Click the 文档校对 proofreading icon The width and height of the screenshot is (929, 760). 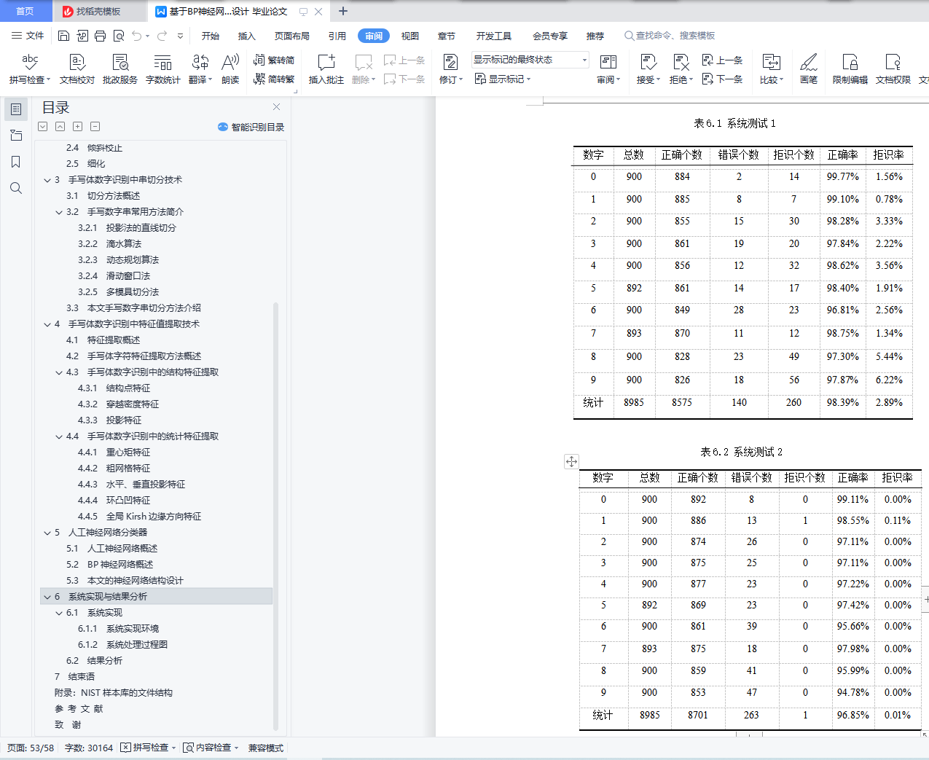pyautogui.click(x=77, y=69)
